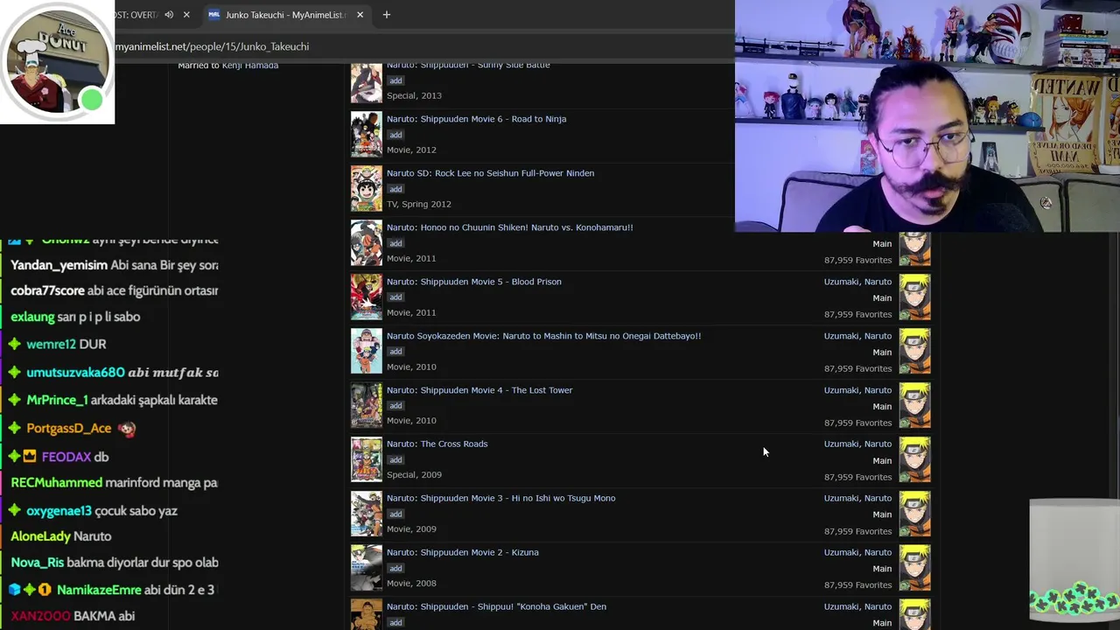Add Shippuuden Movie 2 - Kizuna to list

(395, 569)
